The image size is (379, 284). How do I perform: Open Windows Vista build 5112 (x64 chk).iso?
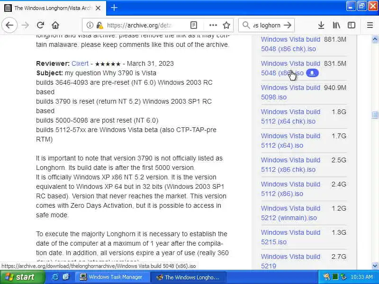tap(290, 116)
